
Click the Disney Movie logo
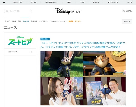pyautogui.click(x=68, y=11)
